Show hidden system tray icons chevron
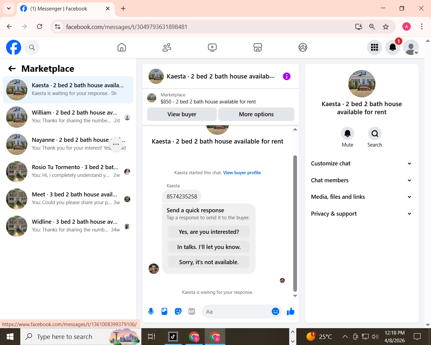The image size is (431, 345). pyautogui.click(x=345, y=336)
